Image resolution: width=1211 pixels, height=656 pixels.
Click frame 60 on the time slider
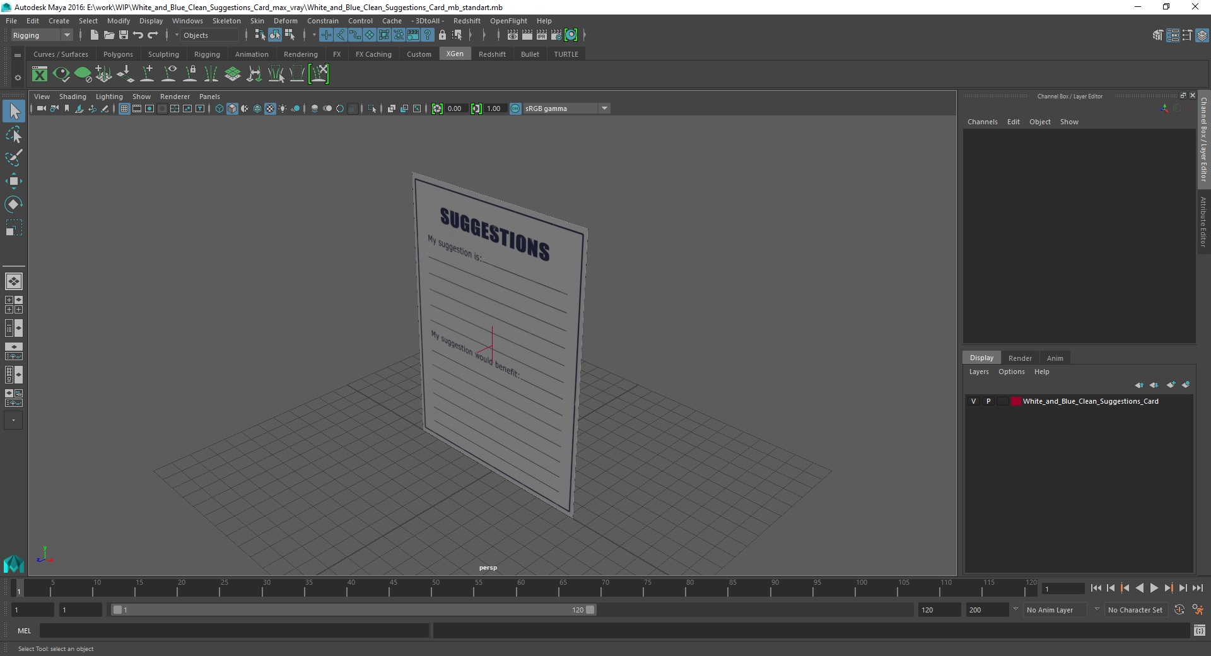click(521, 588)
